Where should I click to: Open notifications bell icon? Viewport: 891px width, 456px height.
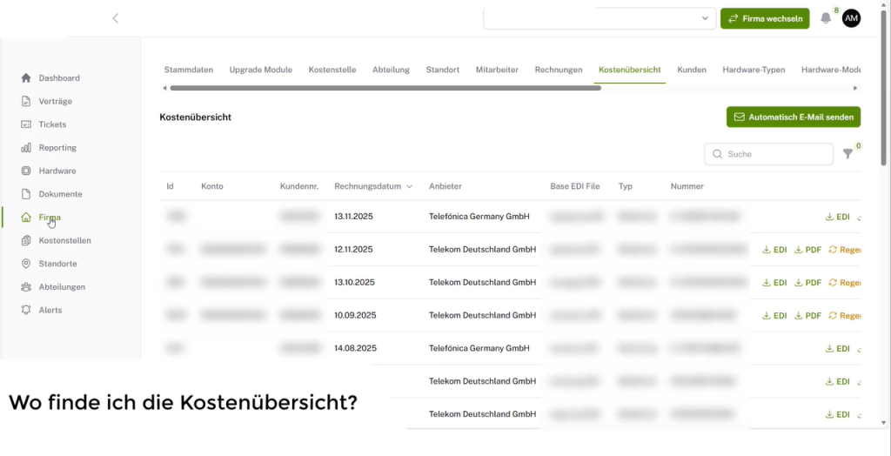826,18
